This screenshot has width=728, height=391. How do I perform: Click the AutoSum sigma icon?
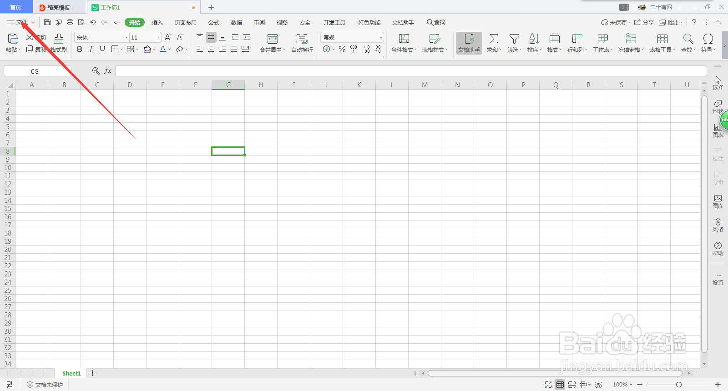(x=494, y=39)
